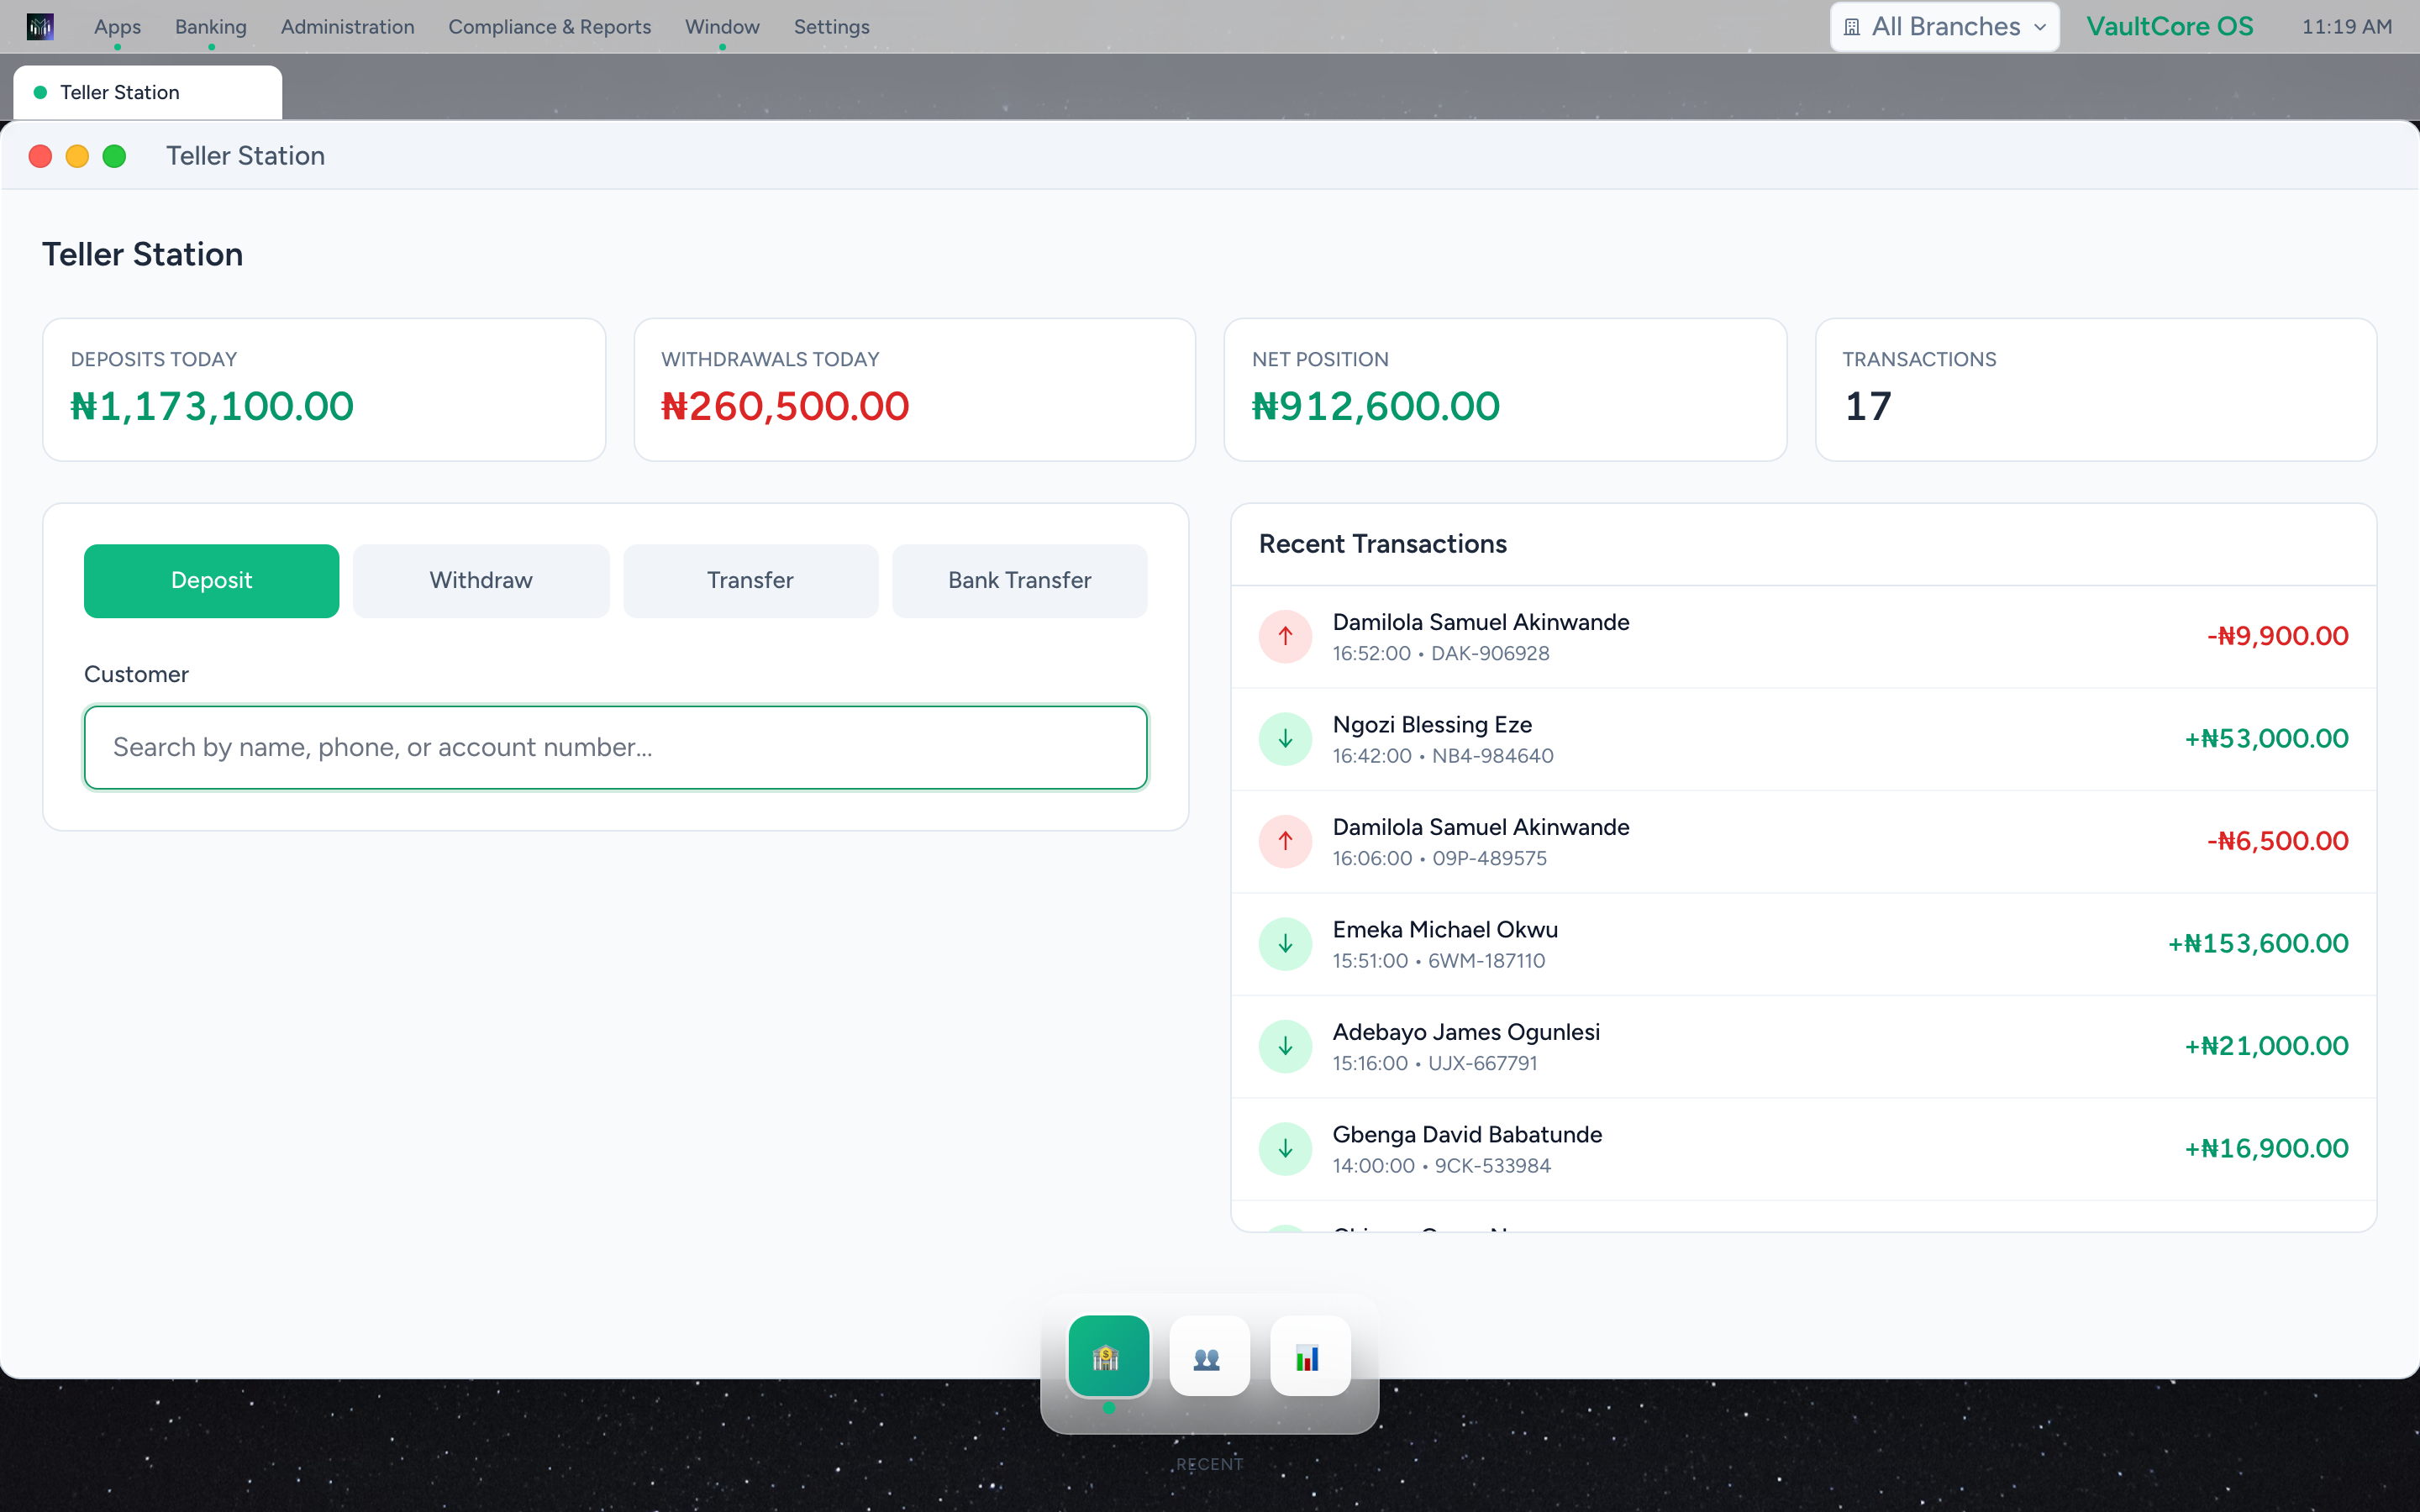Open Adebayo James Ogunlesi transaction row
Image resolution: width=2420 pixels, height=1512 pixels.
pos(1803,1047)
